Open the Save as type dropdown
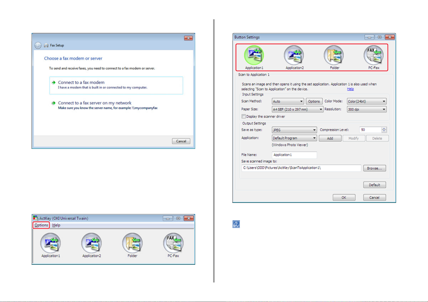The width and height of the screenshot is (428, 302). (294, 130)
